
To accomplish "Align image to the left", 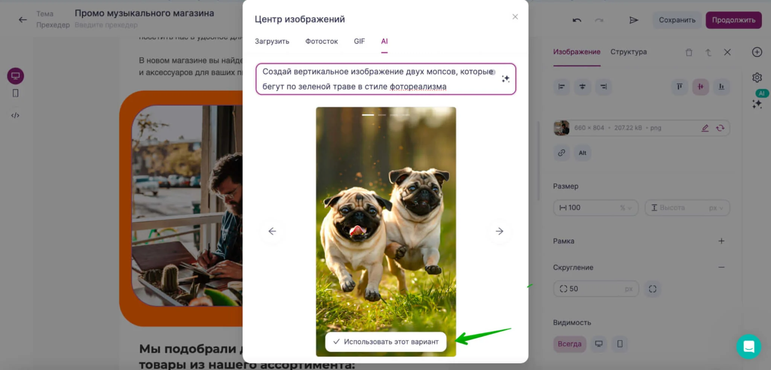I will (561, 87).
